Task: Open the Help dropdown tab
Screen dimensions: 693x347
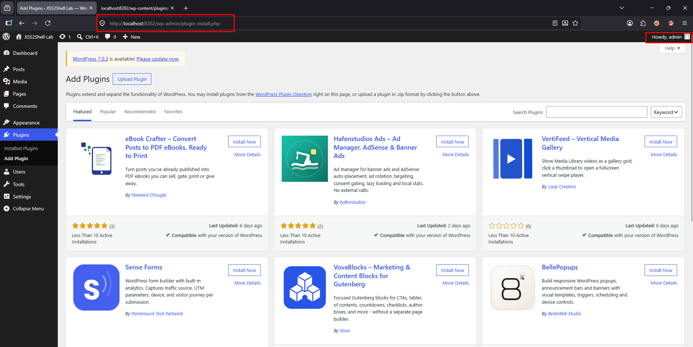Action: point(672,48)
